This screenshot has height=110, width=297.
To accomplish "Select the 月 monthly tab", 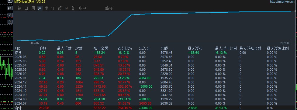I will point(40,8).
